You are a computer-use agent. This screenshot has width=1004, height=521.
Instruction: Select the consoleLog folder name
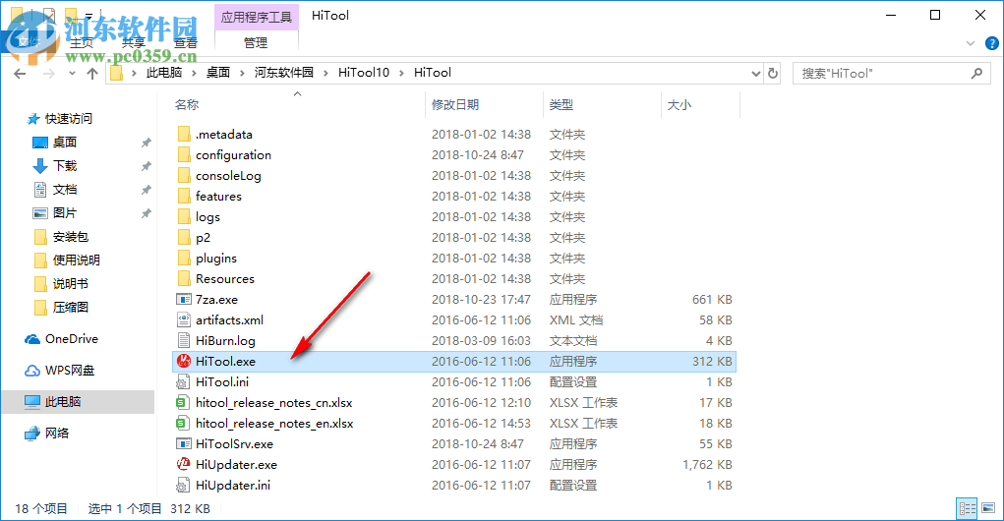[228, 175]
